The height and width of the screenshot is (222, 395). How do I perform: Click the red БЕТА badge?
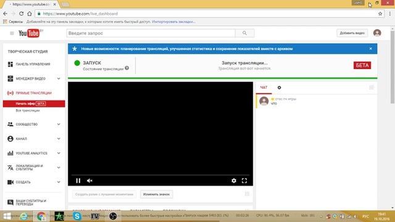362,65
